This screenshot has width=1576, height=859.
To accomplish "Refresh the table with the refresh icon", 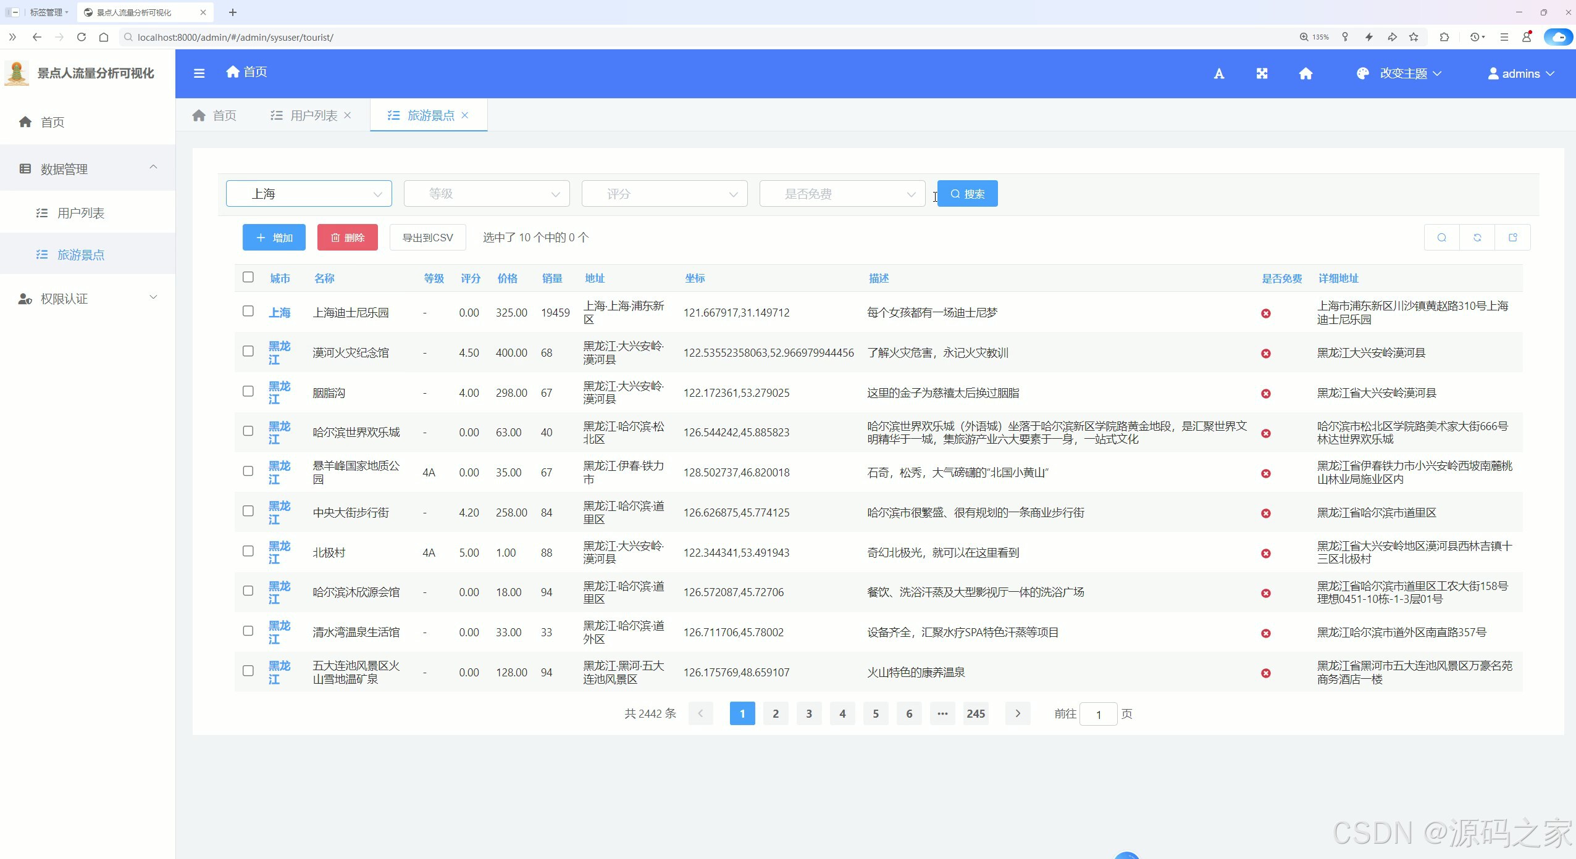I will pos(1477,237).
